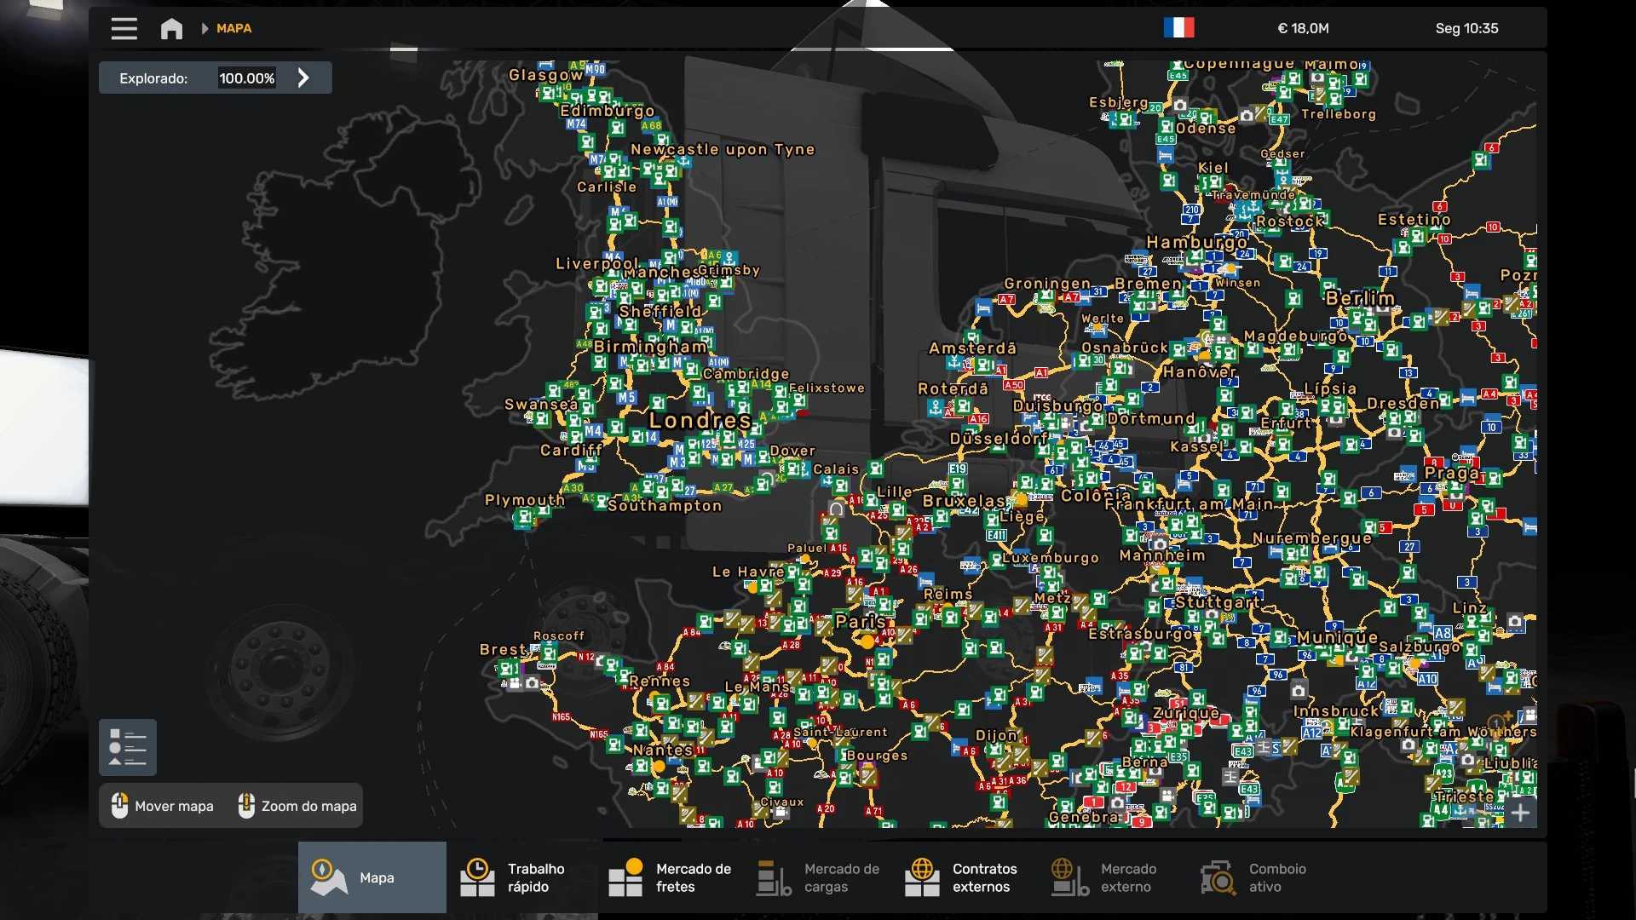The image size is (1636, 920).
Task: Zoom in with the plus icon
Action: [x=1520, y=813]
